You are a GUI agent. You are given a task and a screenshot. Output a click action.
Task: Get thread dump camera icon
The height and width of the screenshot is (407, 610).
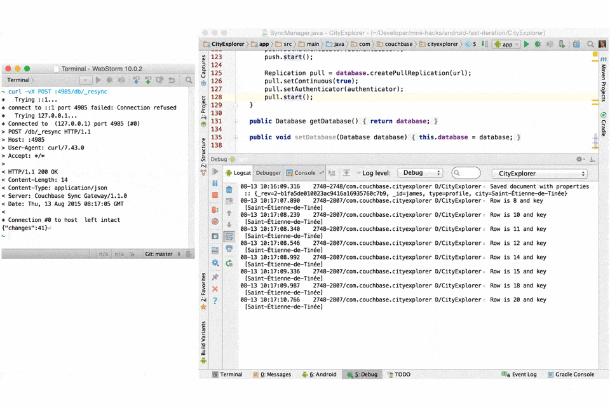click(215, 236)
